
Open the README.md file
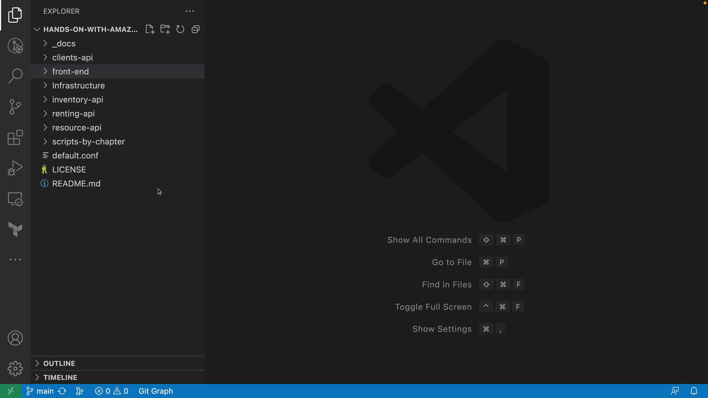76,184
